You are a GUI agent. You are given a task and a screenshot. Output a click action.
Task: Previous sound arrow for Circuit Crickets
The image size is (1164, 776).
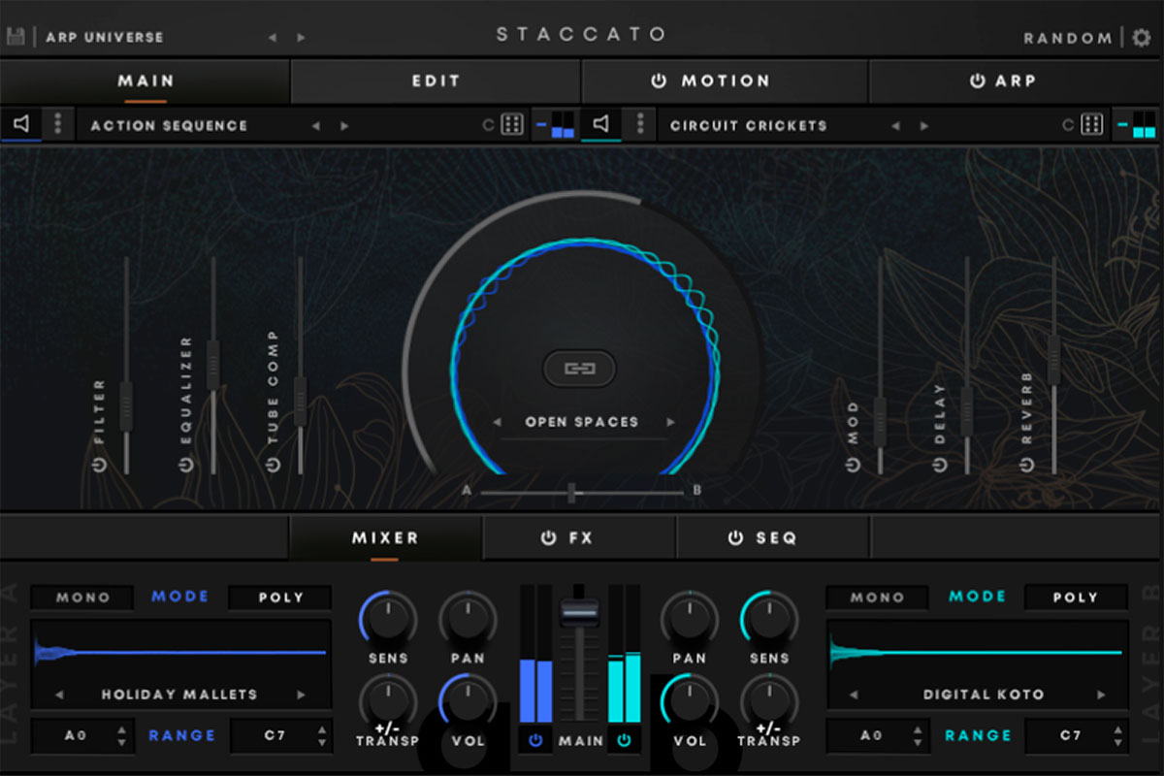click(x=895, y=126)
